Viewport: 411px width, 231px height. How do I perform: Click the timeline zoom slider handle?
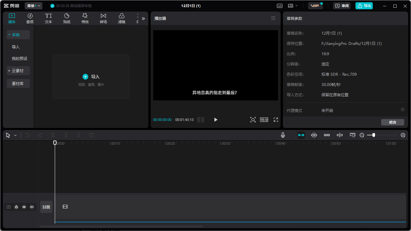pyautogui.click(x=374, y=135)
